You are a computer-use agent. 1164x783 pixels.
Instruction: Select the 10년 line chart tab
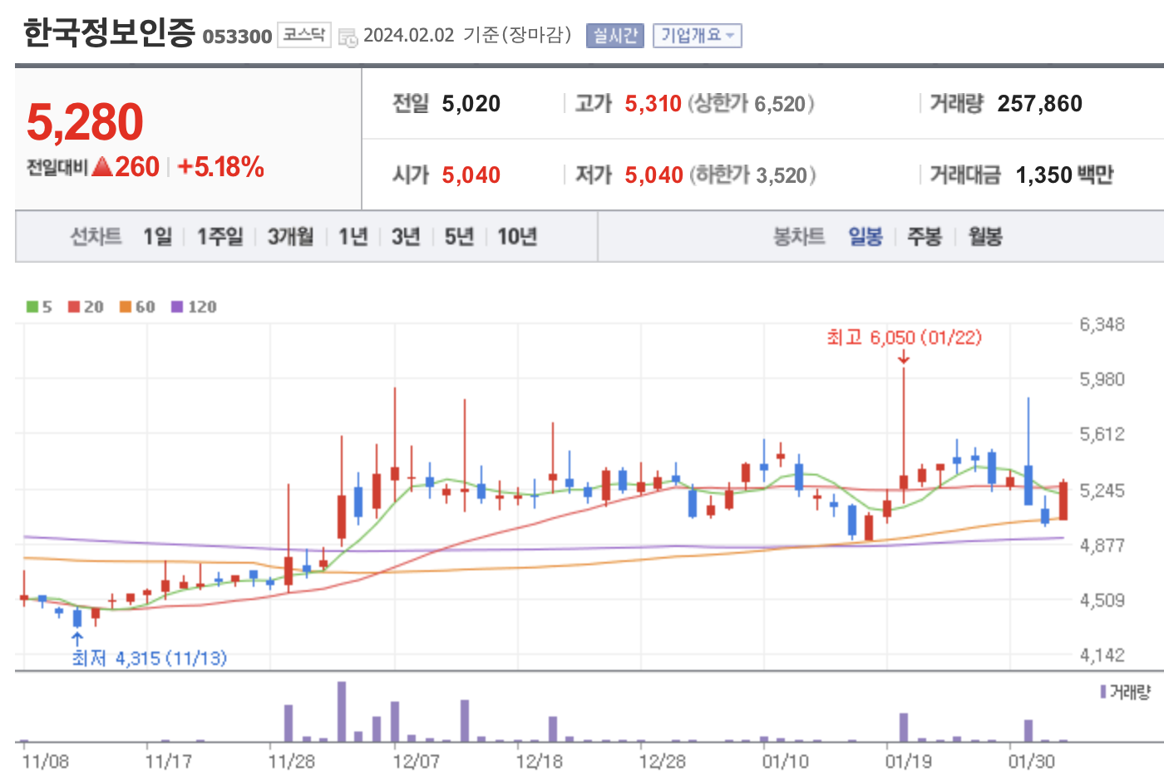(517, 237)
